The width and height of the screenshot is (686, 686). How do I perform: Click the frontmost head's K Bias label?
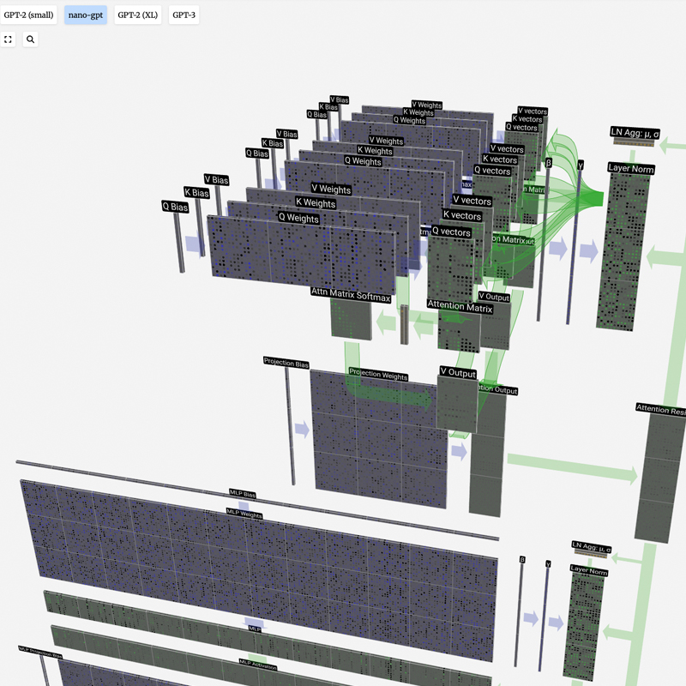(196, 192)
